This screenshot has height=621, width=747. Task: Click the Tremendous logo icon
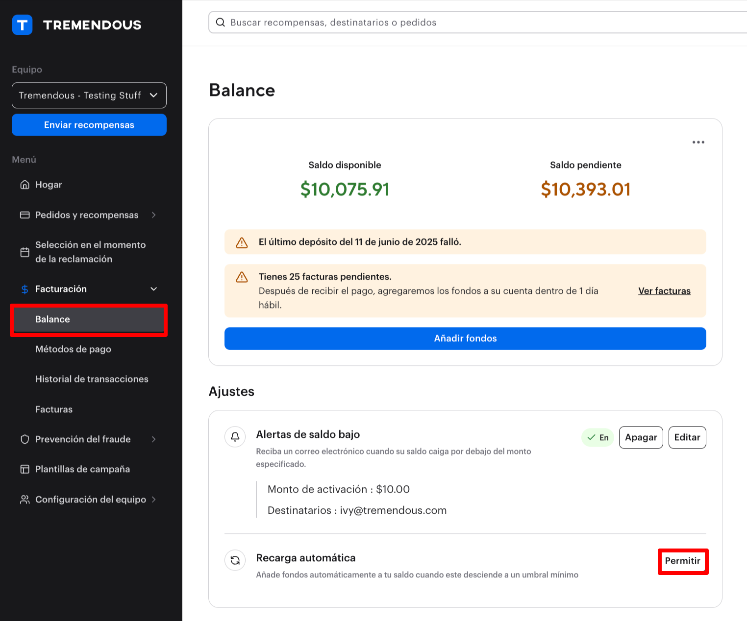click(x=22, y=25)
